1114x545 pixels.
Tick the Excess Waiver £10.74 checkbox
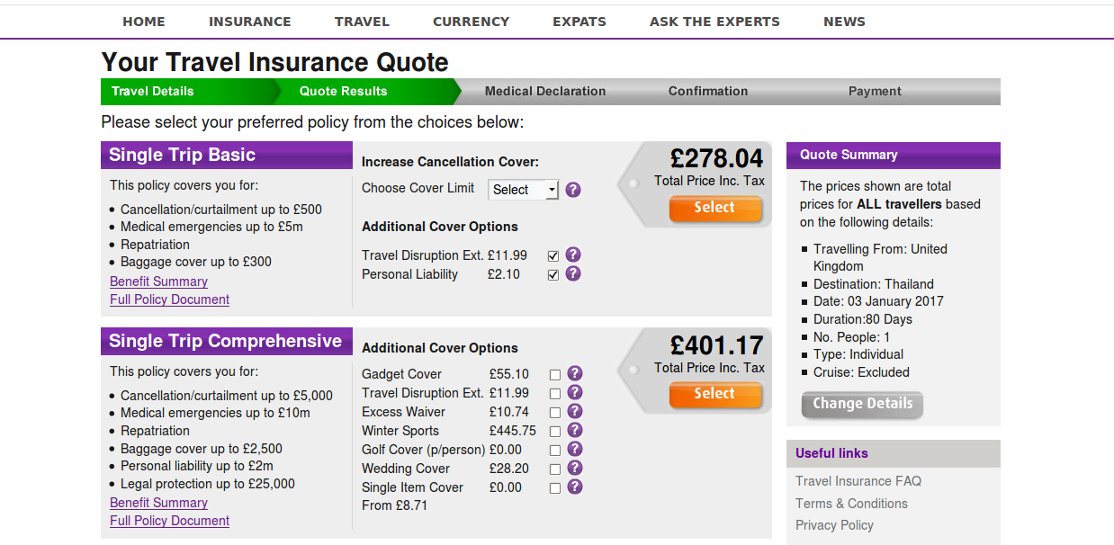pyautogui.click(x=555, y=413)
